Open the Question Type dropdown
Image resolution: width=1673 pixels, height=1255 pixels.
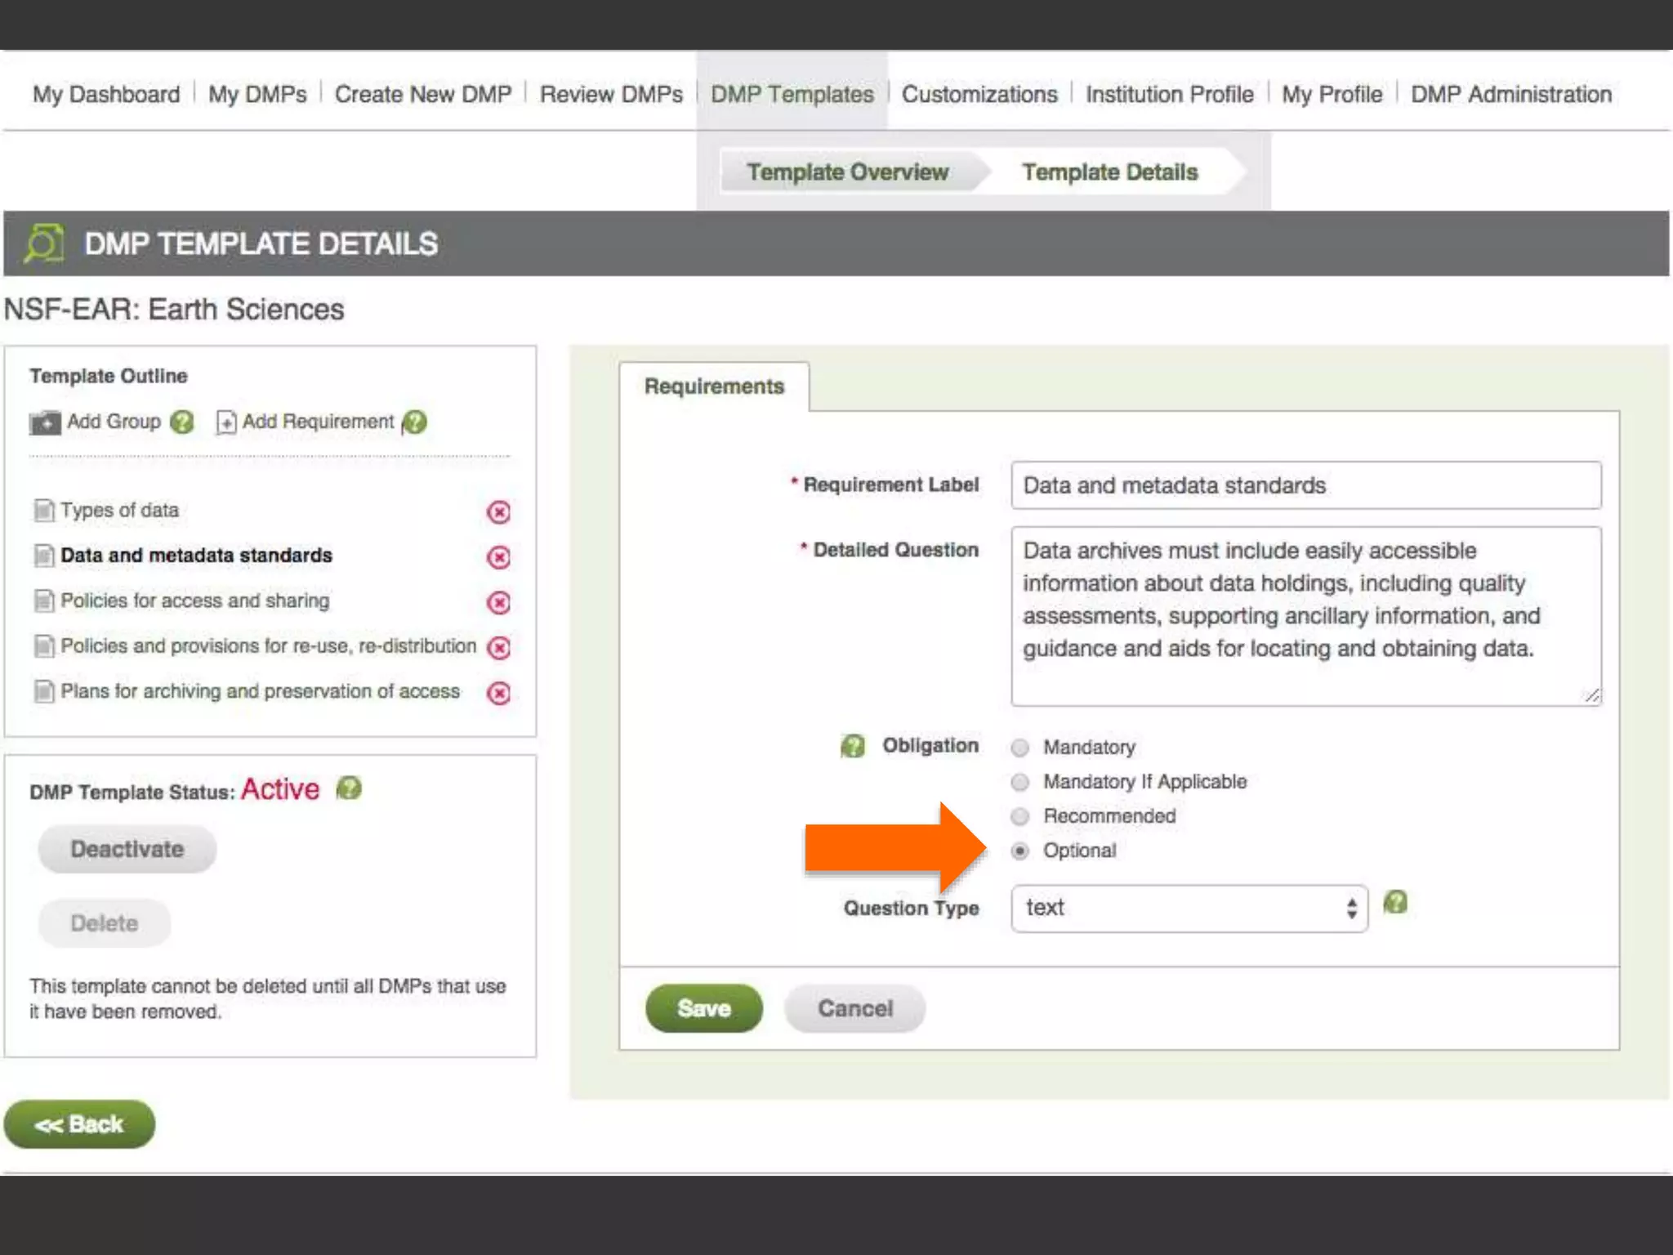pos(1189,909)
